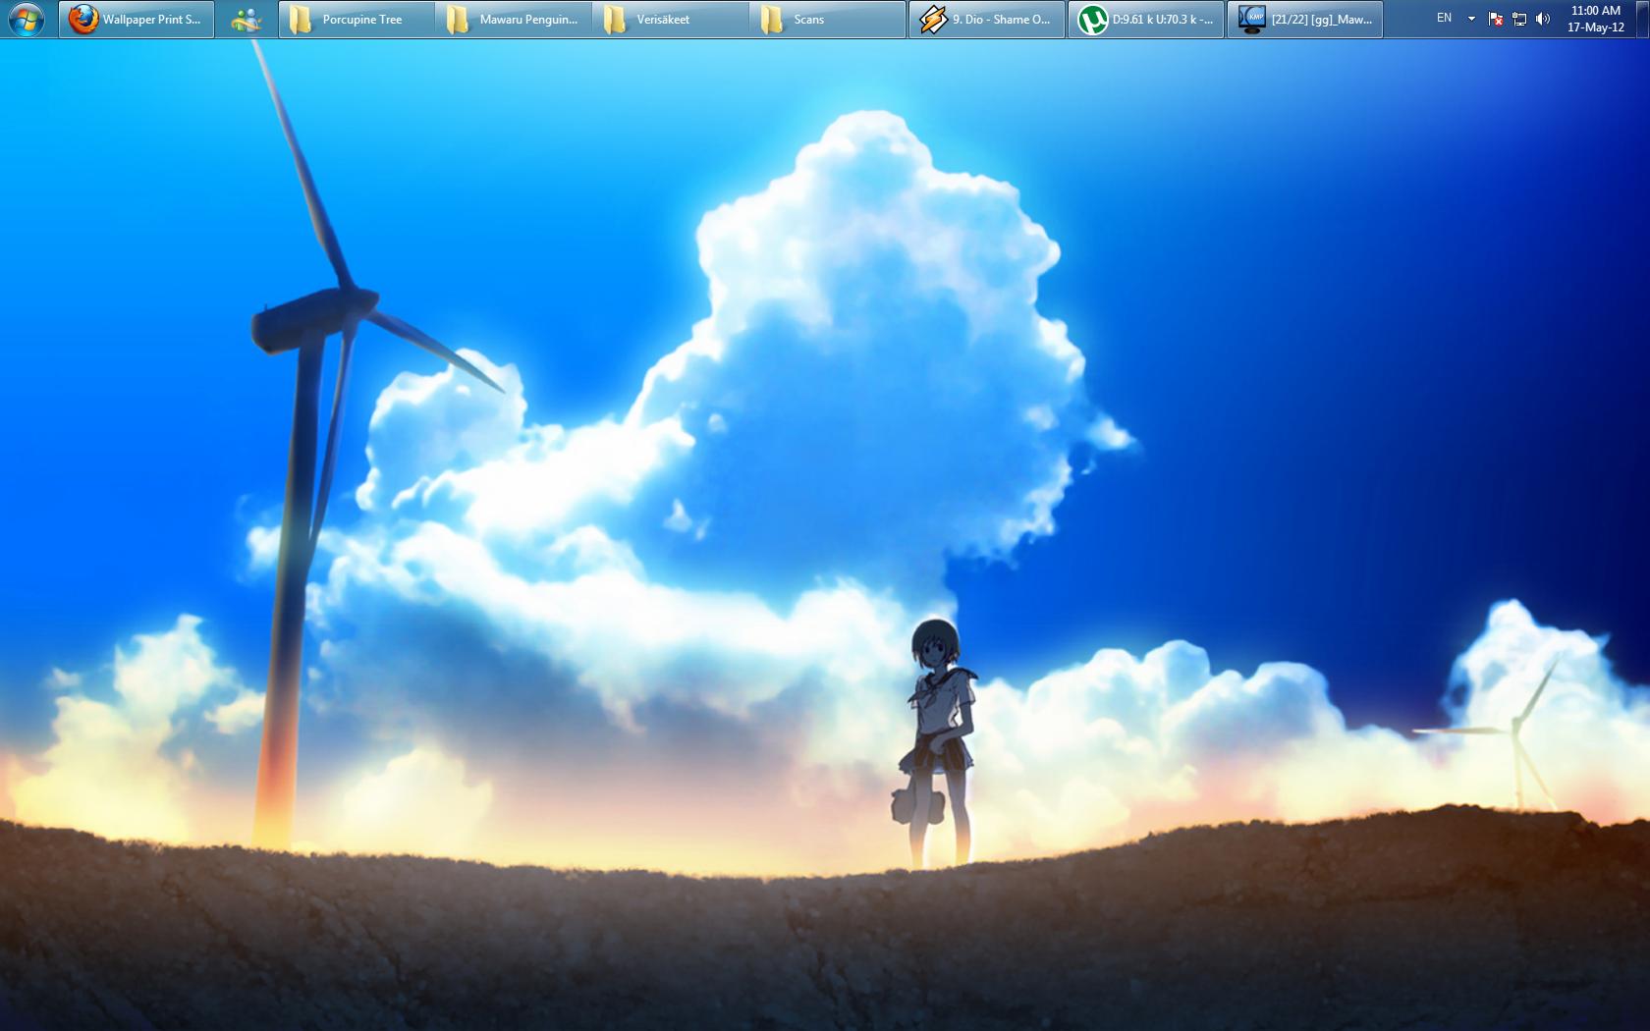The height and width of the screenshot is (1031, 1650).
Task: Open the Windows Start menu orb
Action: tap(27, 19)
